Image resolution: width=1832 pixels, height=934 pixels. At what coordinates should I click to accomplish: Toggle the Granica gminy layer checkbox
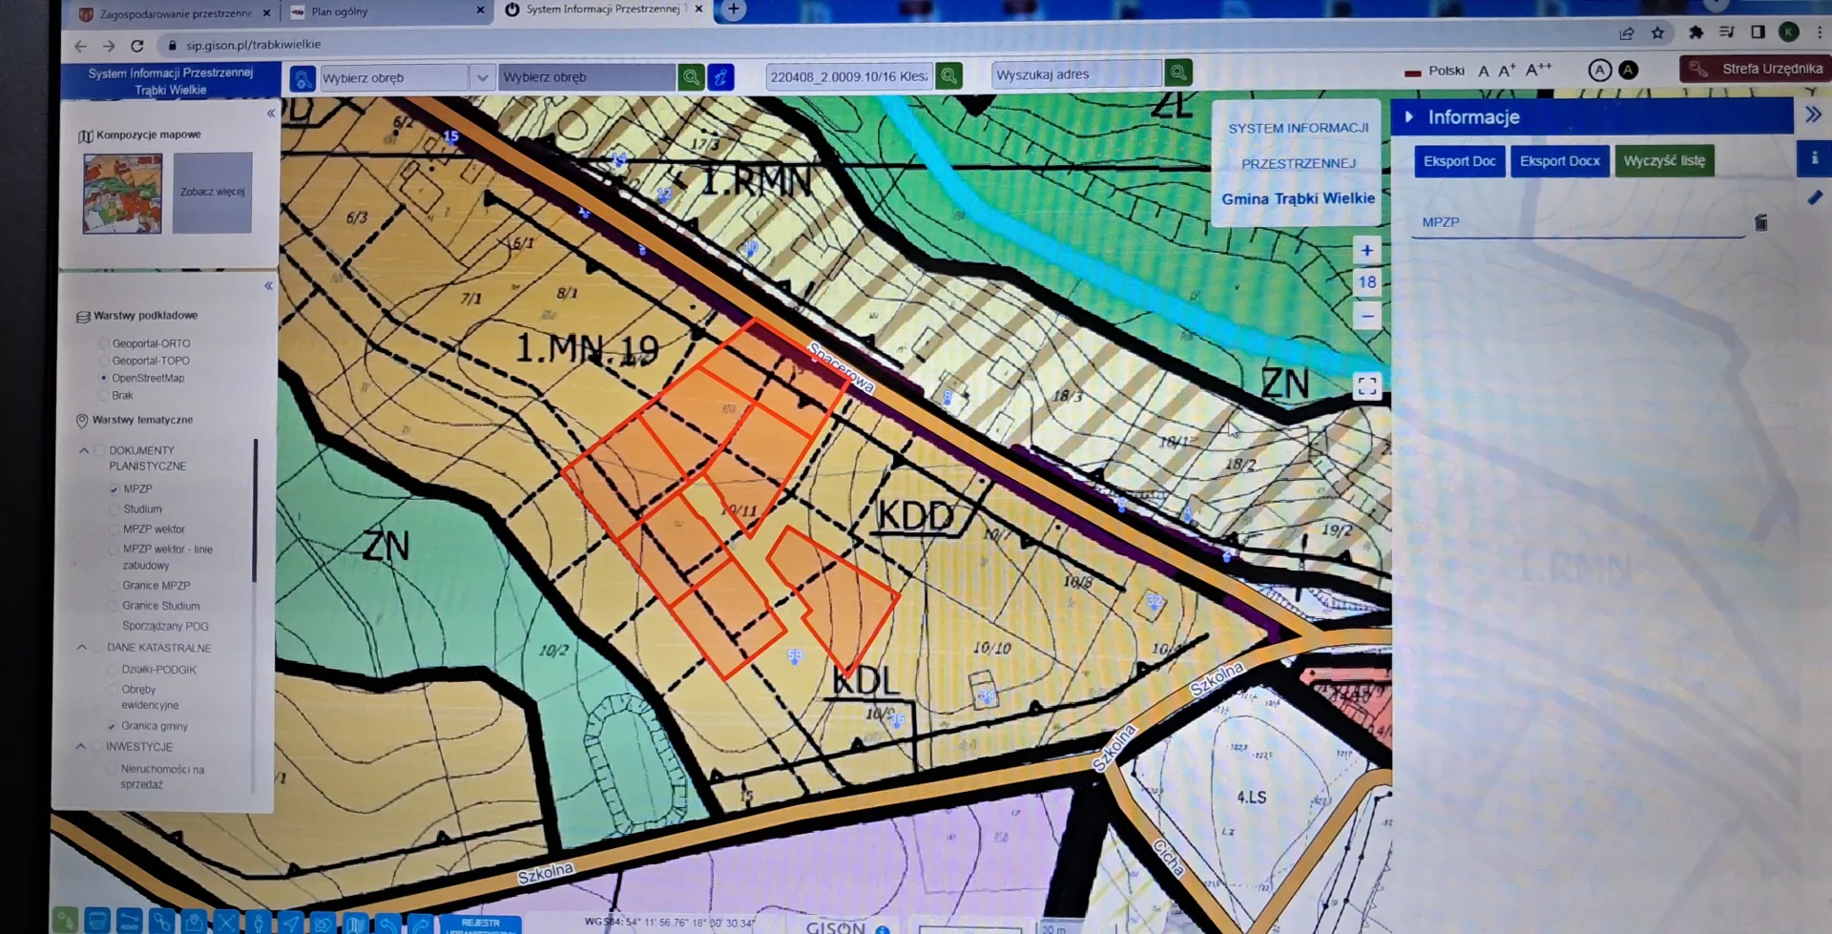[112, 726]
